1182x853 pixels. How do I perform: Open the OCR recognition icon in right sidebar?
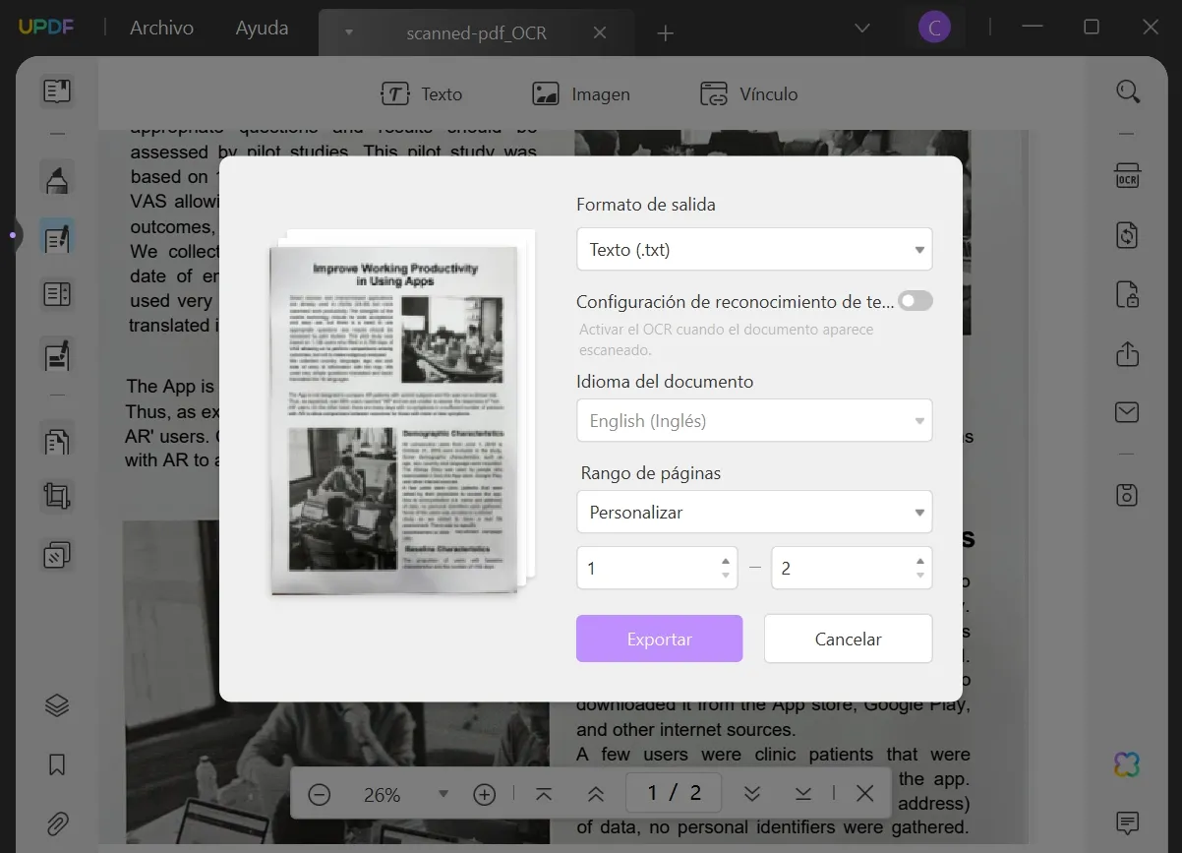pos(1127,177)
